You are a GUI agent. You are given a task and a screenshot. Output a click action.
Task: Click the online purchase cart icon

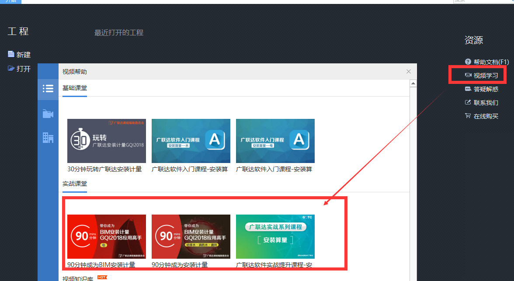click(468, 116)
